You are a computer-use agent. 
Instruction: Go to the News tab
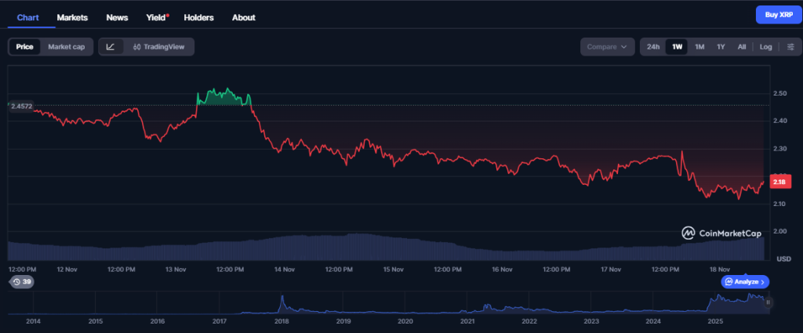coord(117,17)
